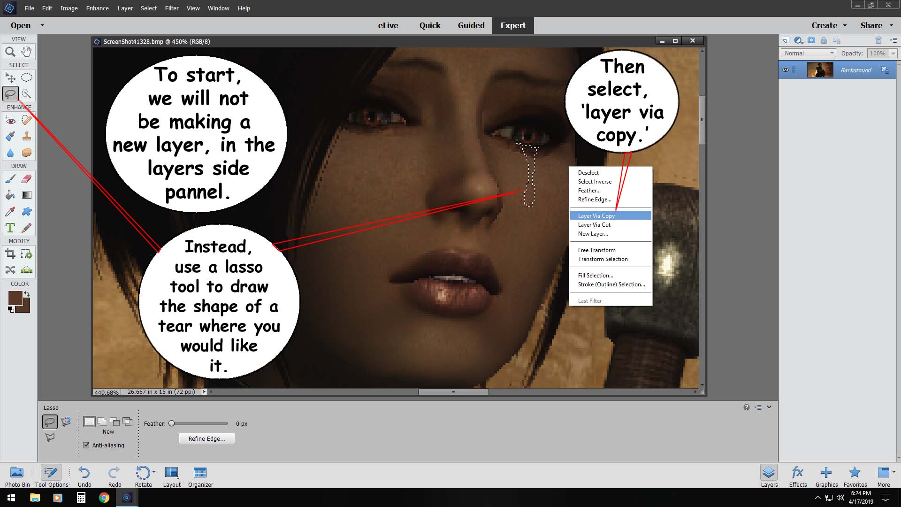Open the Effects panel
This screenshot has height=507, width=901.
point(798,476)
